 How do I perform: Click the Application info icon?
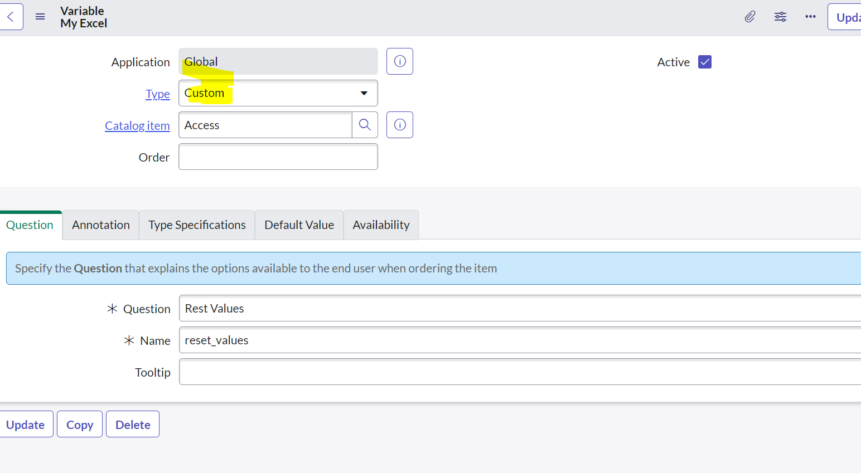coord(399,61)
